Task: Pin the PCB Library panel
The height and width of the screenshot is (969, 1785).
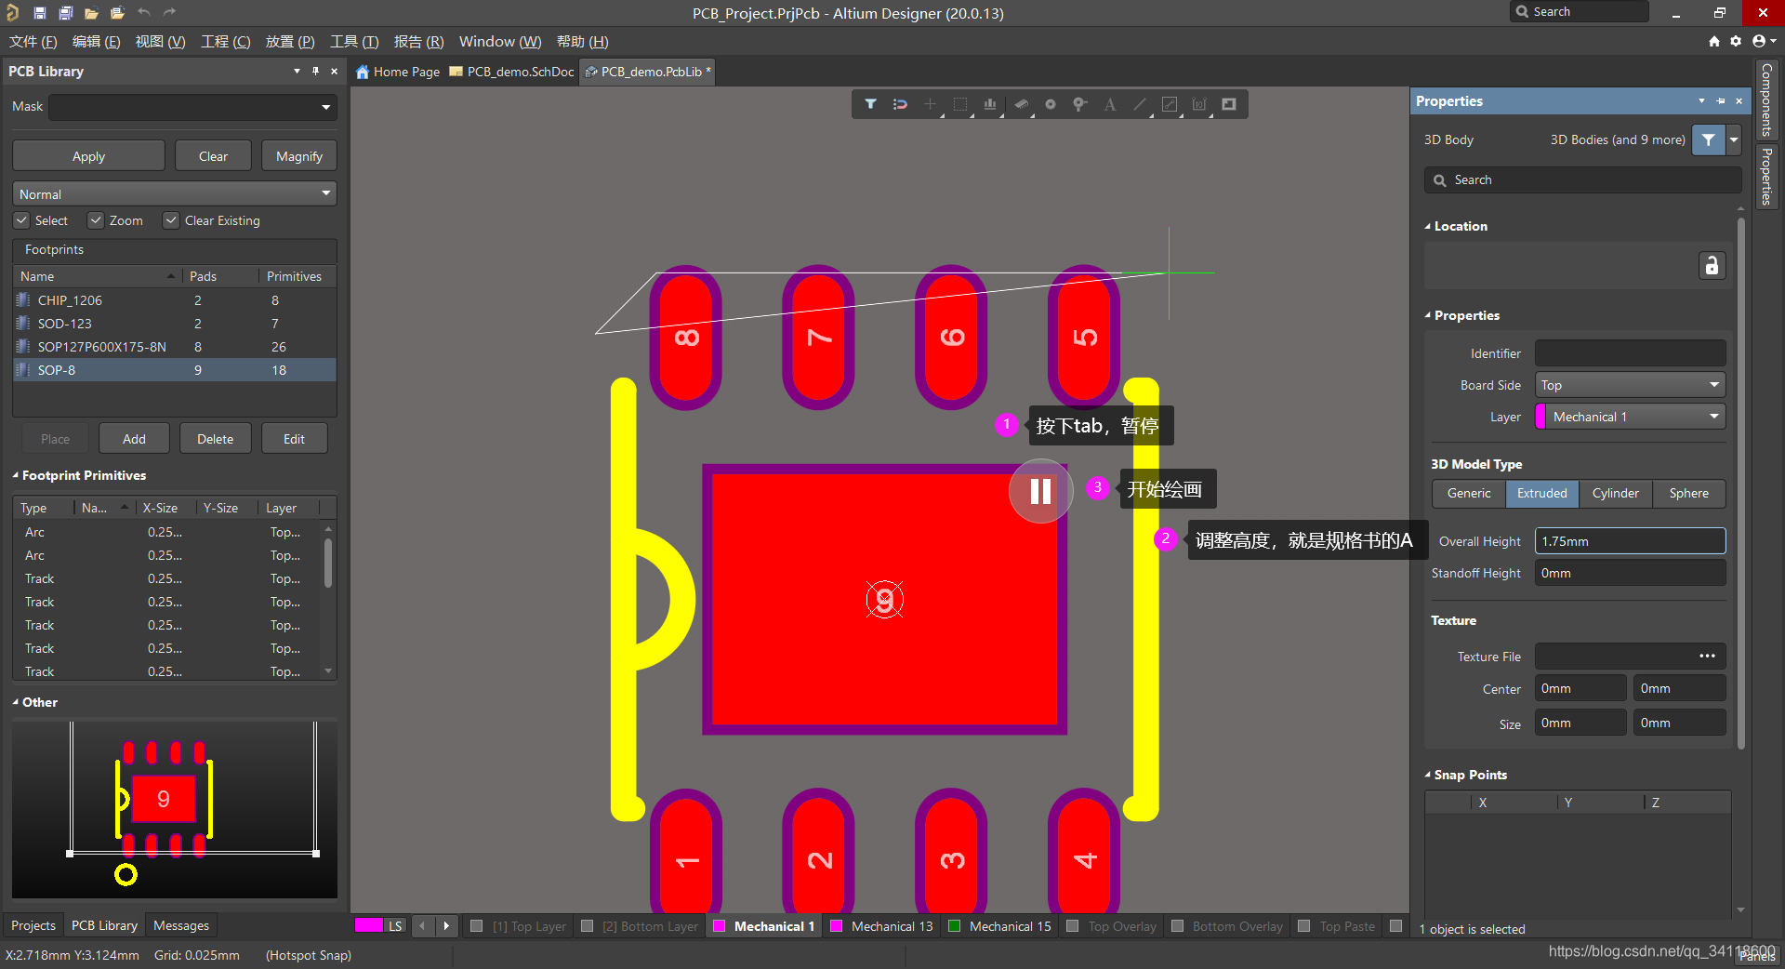Action: coord(315,71)
